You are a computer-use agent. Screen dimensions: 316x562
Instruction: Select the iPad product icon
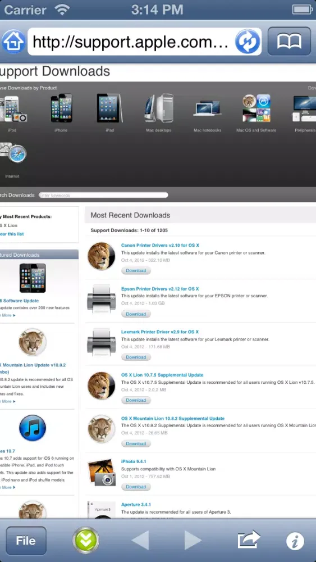(x=109, y=108)
